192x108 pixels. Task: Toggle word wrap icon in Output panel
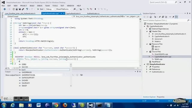(x=81, y=75)
